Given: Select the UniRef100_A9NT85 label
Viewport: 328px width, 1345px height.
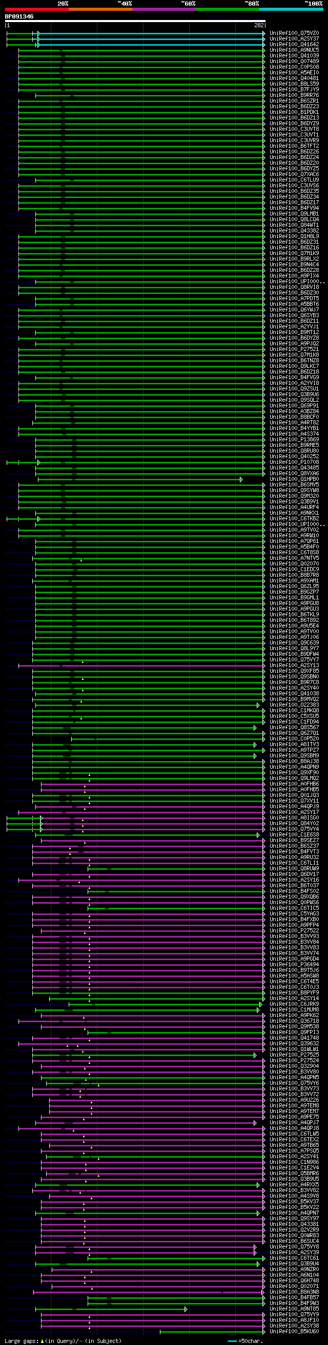Looking at the screenshot, I should point(294,1309).
